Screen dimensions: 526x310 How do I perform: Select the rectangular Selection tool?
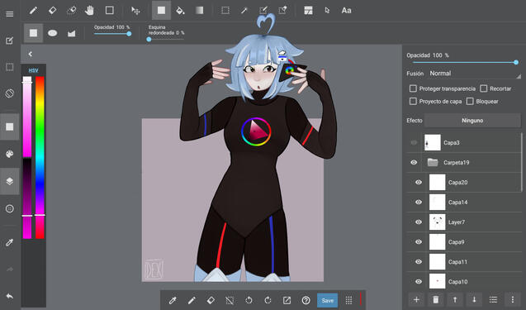coord(225,11)
